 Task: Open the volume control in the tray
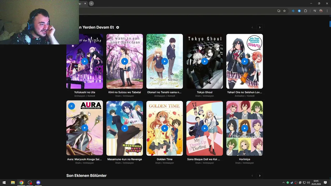click(308, 183)
